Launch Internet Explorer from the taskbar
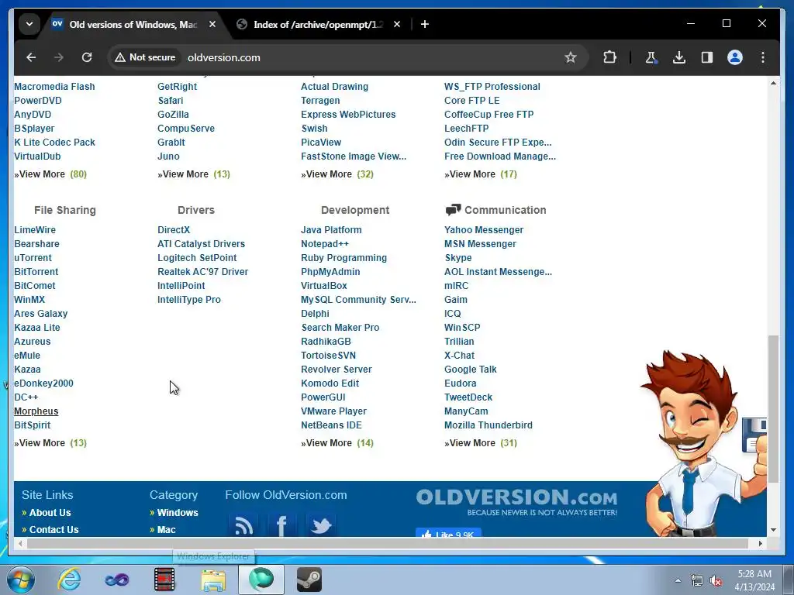 coord(69,580)
